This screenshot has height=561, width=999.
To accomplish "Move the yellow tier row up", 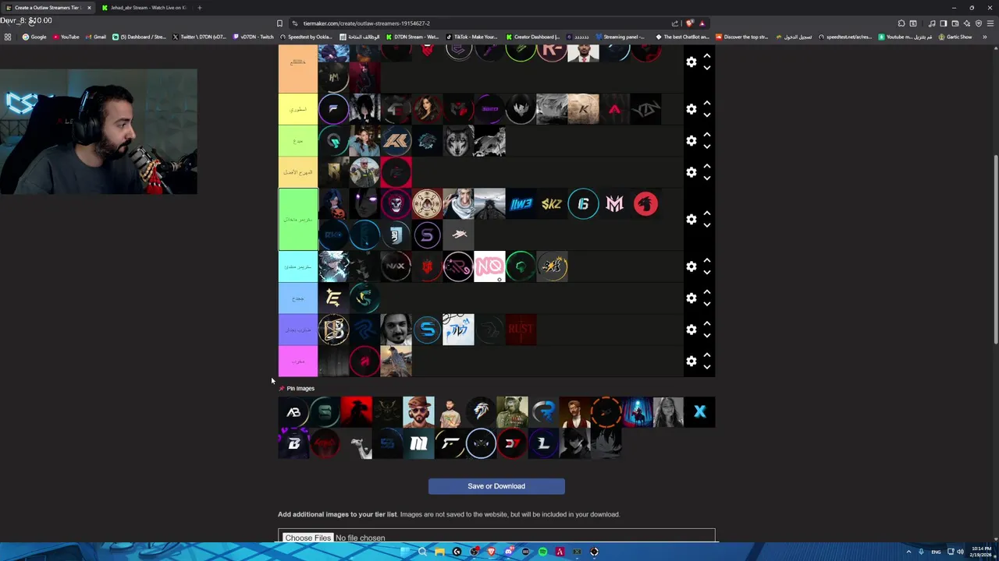I will [x=707, y=104].
